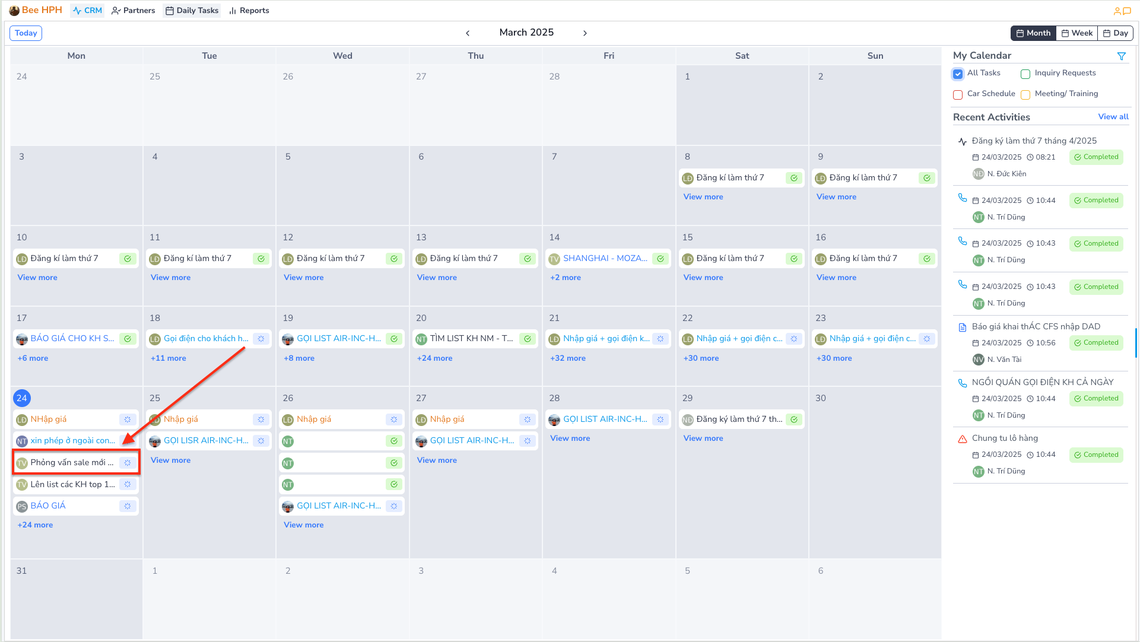Viewport: 1140px width, 642px height.
Task: Enable the Inquiry Requests checkbox
Action: [1025, 74]
